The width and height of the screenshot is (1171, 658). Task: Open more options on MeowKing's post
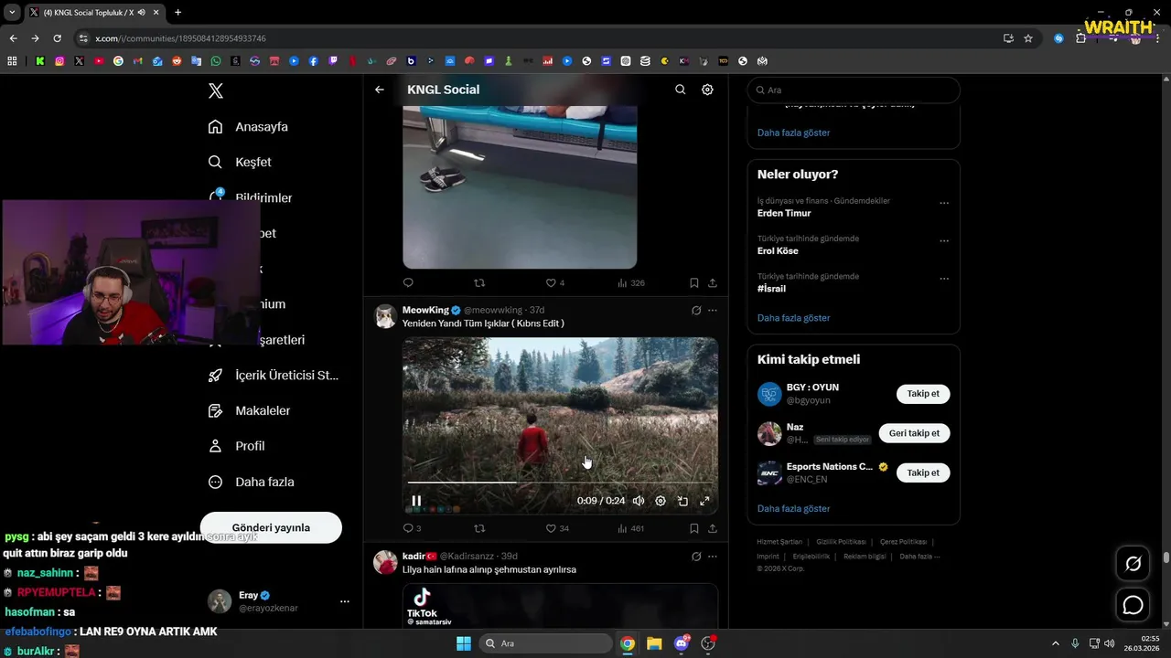(x=713, y=311)
